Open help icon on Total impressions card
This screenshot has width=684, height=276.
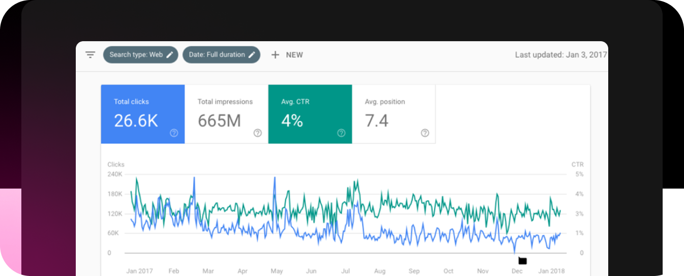(258, 133)
